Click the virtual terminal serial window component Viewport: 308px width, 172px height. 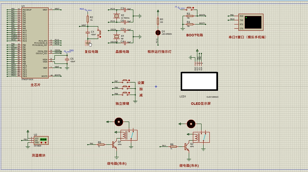point(251,22)
